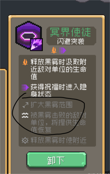
Task: Click the 卸下 unequip button
Action: pos(56,160)
